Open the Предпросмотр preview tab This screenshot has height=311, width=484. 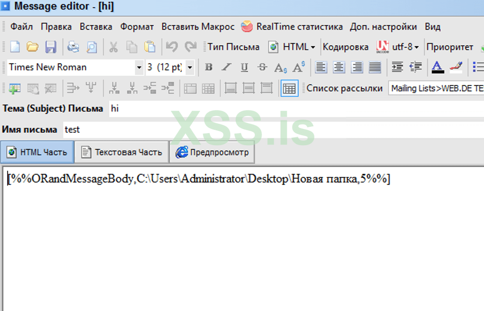(212, 152)
